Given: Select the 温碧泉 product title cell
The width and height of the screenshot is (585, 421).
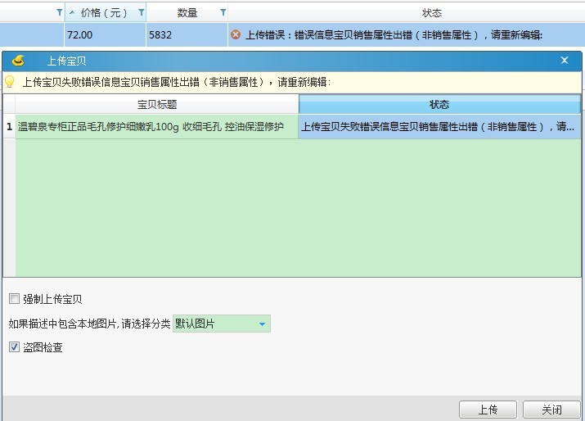Looking at the screenshot, I should [x=156, y=126].
